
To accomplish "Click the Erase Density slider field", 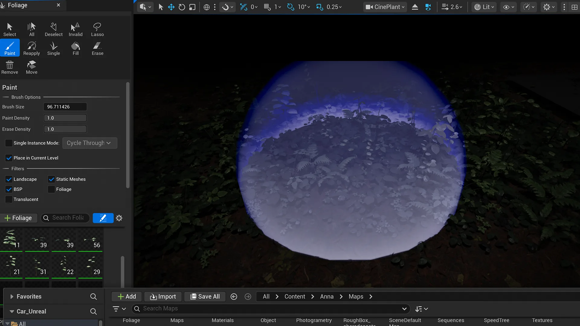I will (65, 129).
